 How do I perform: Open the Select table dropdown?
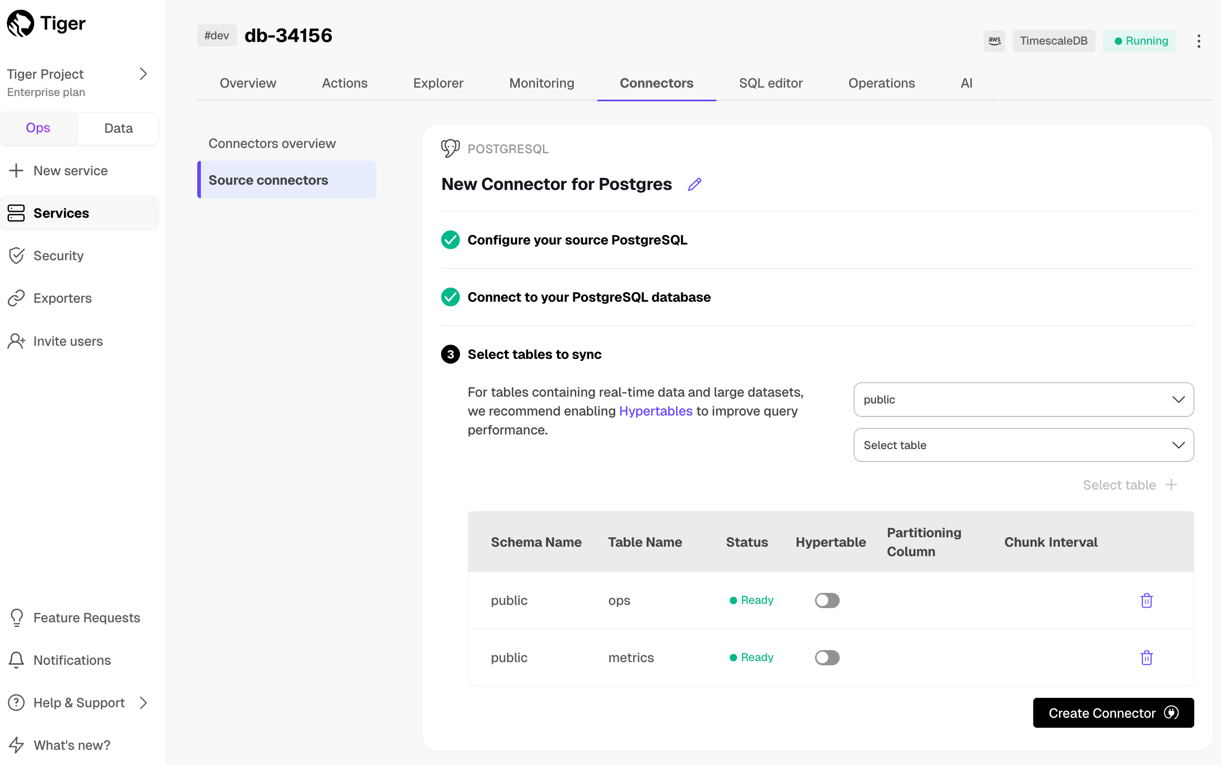click(x=1023, y=445)
